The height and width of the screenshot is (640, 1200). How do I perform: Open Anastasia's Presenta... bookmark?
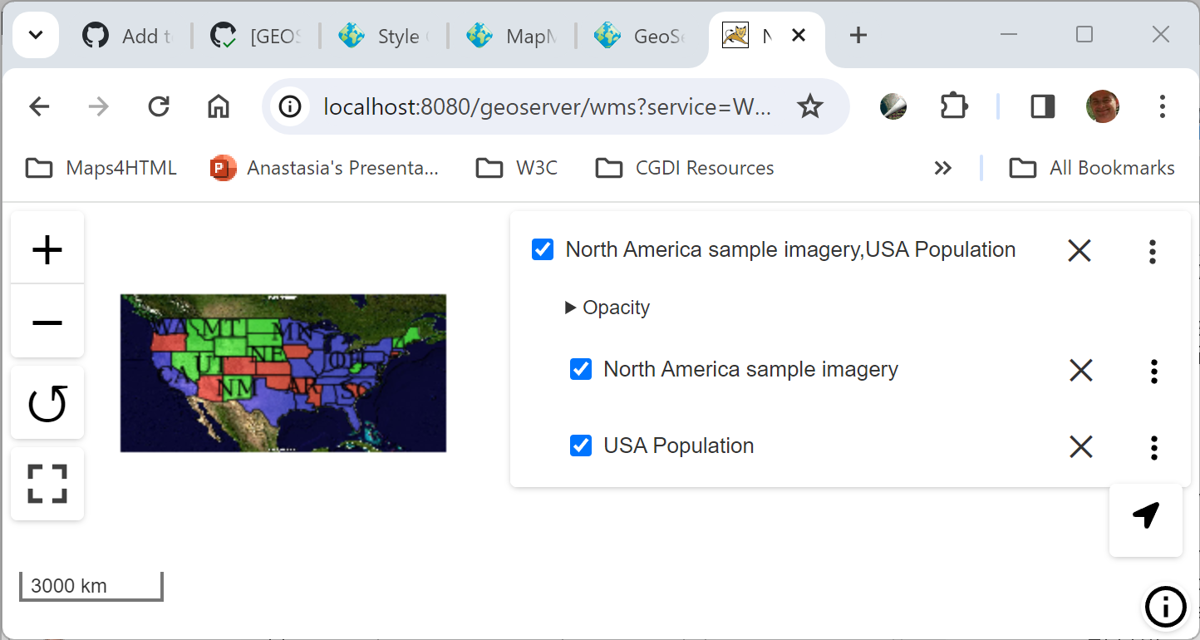324,168
